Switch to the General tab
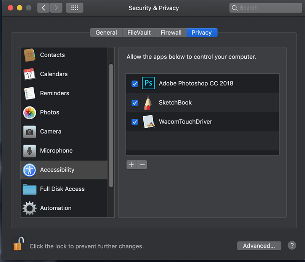The height and width of the screenshot is (262, 305). [x=106, y=32]
